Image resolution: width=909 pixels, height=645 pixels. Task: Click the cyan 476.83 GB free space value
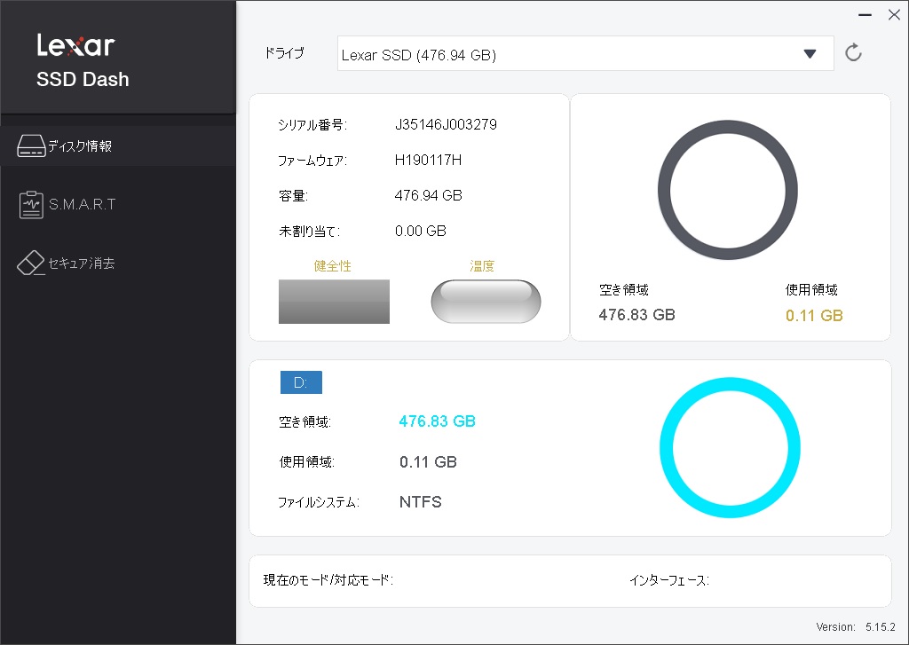pos(437,421)
